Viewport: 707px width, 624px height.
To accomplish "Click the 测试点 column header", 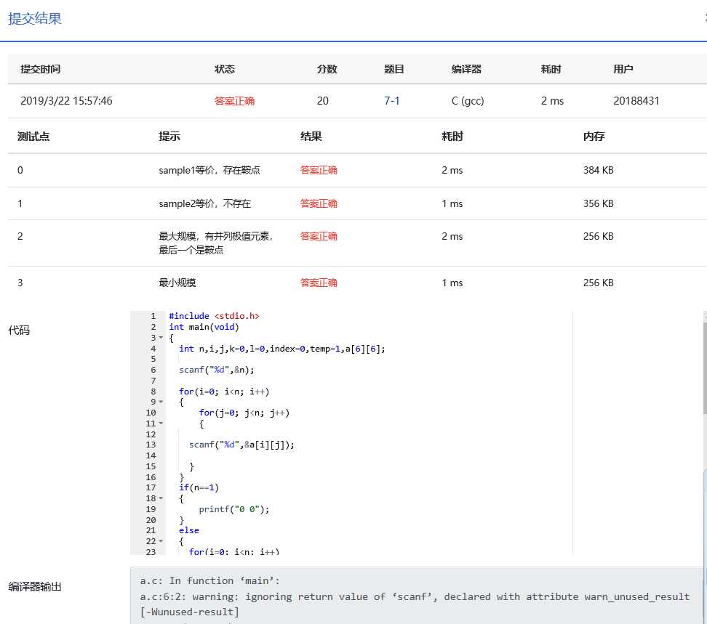I will pyautogui.click(x=33, y=137).
